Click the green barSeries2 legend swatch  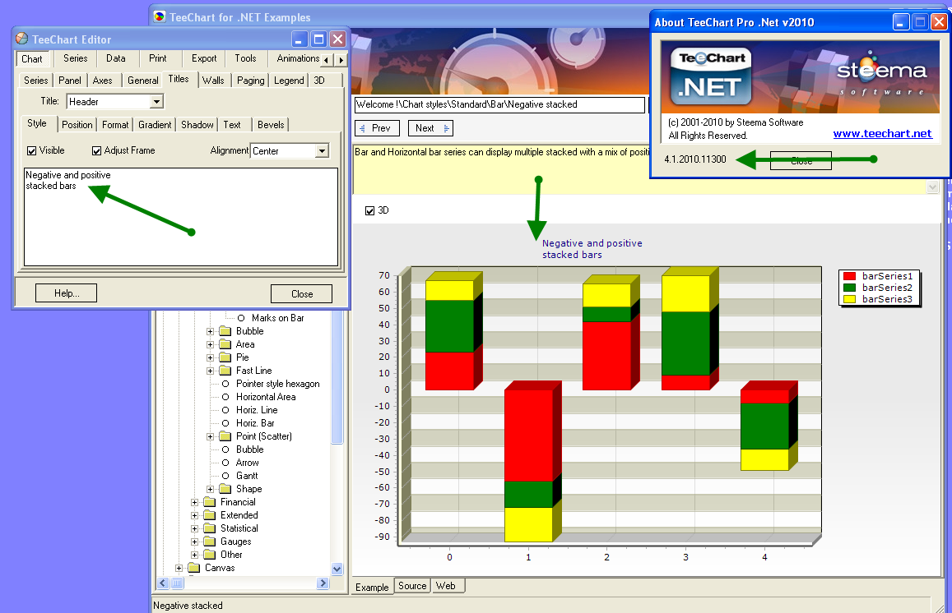point(849,288)
